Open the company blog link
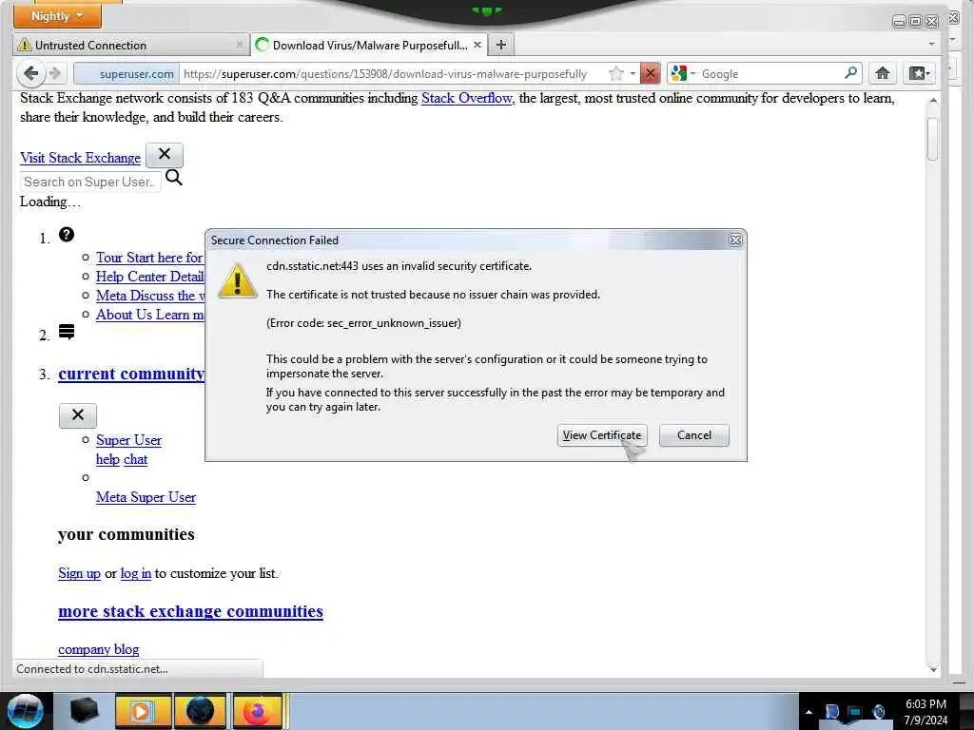 click(x=98, y=649)
